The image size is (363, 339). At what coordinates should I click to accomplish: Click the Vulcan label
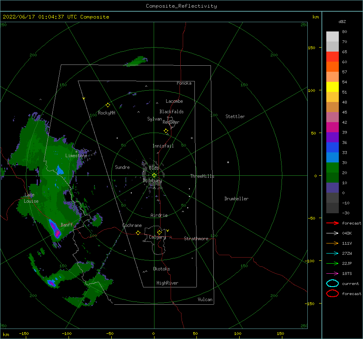(x=205, y=299)
